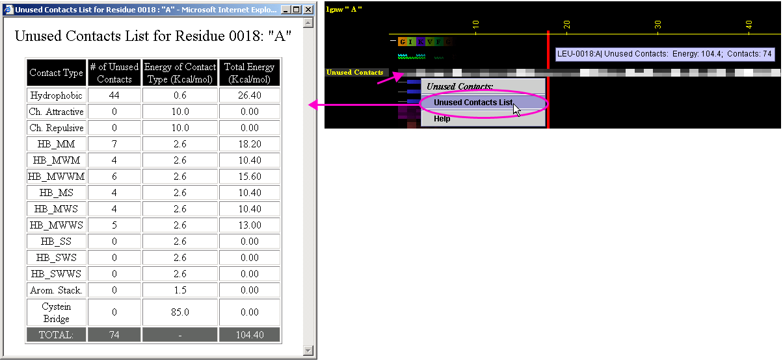Click the '1gnw " A "' chain title
783x361 pixels.
tap(344, 8)
